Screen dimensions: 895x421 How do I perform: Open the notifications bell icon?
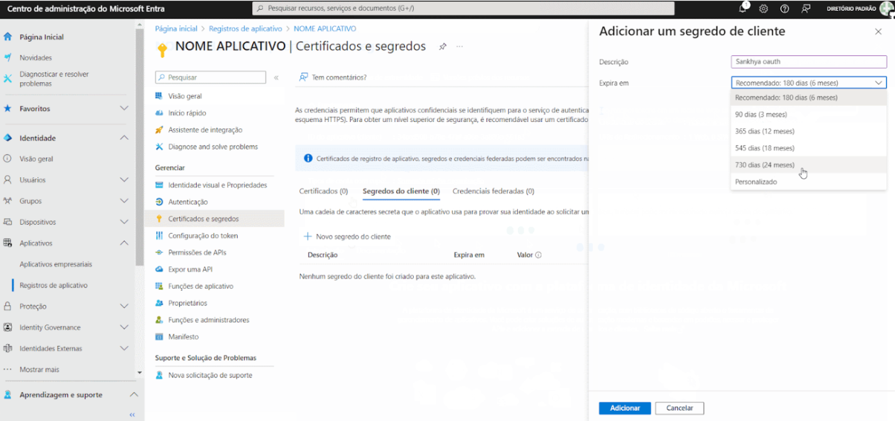tap(743, 8)
